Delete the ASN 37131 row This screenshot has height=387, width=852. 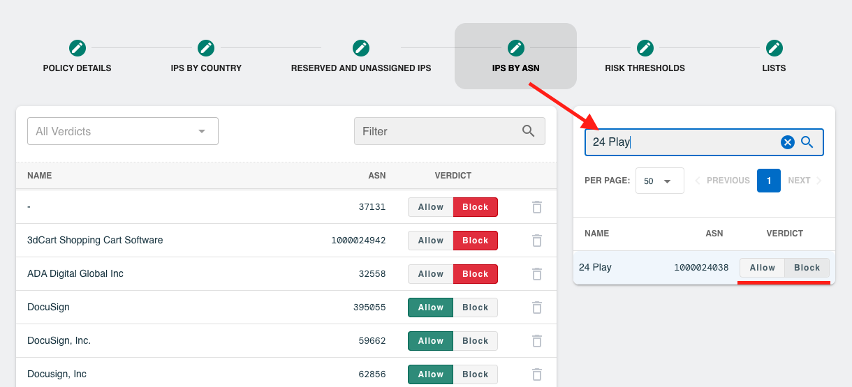[x=537, y=207]
